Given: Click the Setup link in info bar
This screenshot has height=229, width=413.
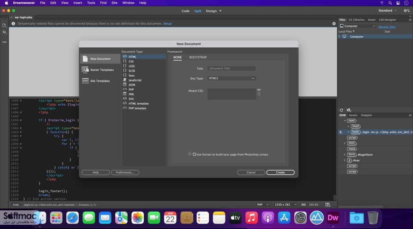Looking at the screenshot, I should pos(168,24).
